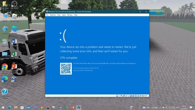The width and height of the screenshot is (195, 110).
Task: Click the audio icon in VM status bar
Action: pyautogui.click(x=121, y=96)
